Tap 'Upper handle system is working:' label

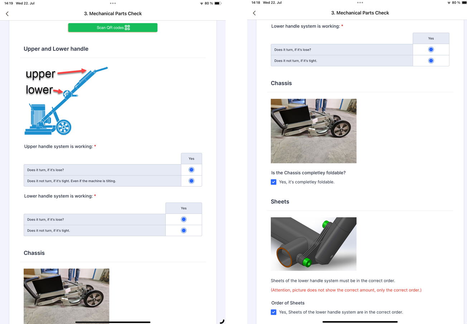pyautogui.click(x=58, y=147)
